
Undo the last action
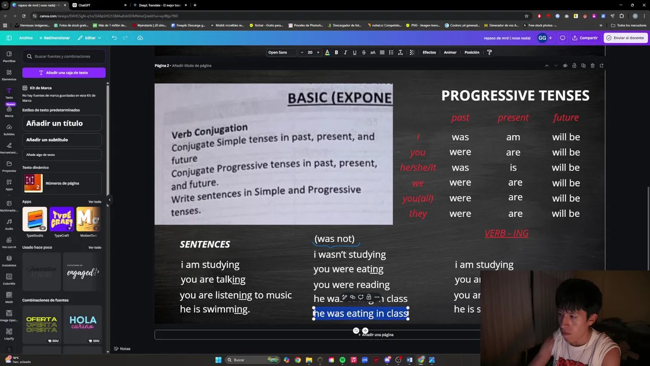114,38
